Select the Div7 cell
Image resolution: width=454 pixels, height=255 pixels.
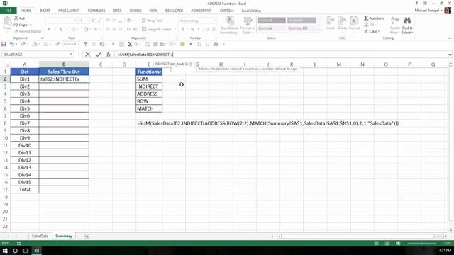pos(25,123)
